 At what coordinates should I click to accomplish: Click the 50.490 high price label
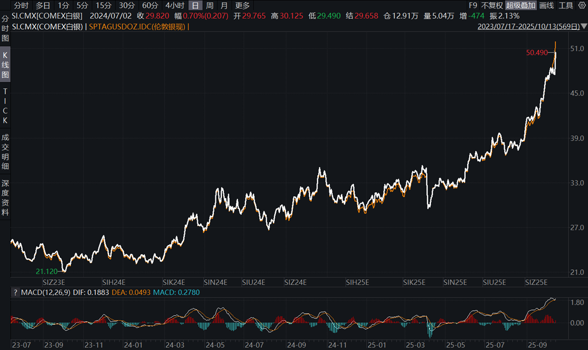(537, 52)
